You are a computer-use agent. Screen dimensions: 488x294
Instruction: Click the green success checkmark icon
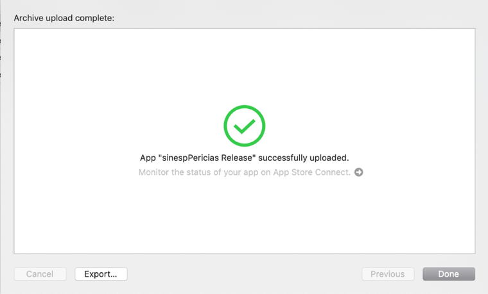point(244,126)
